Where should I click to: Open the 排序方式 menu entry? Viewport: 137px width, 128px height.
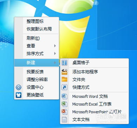(x=36, y=54)
